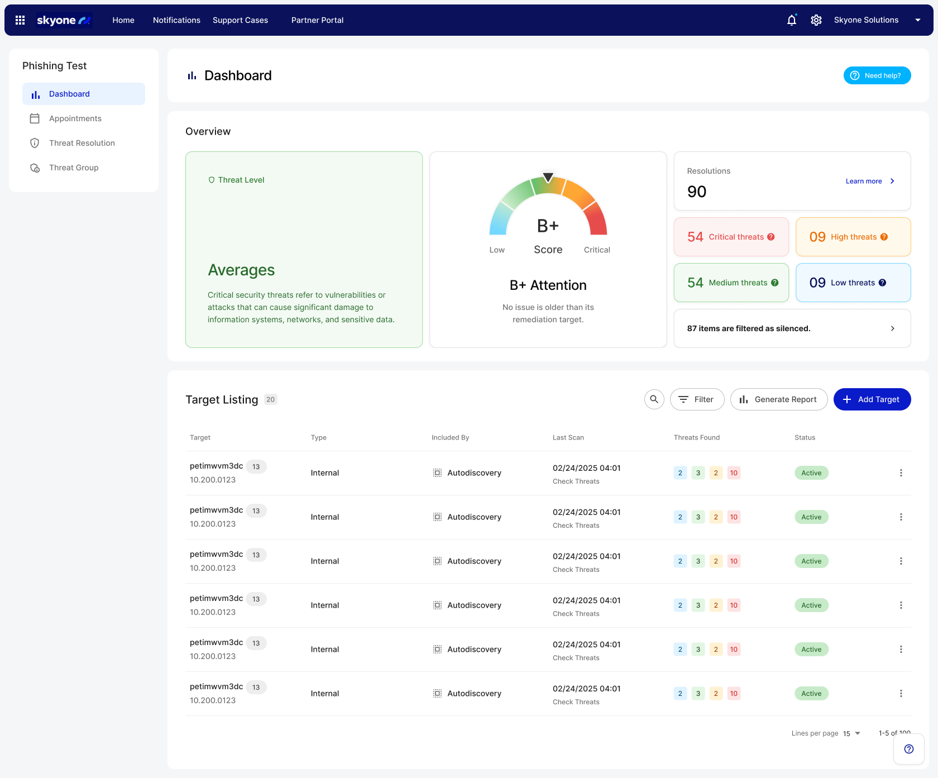Screen dimensions: 938x778
Task: Click info icon beside High threats
Action: [884, 237]
